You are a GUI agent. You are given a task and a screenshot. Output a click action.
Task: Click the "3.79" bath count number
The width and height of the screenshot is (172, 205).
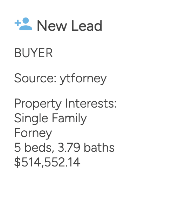(x=69, y=148)
